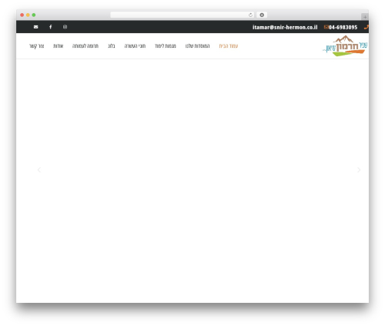This screenshot has width=385, height=326.
Task: Click the envelope mail icon in the top bar
Action: click(x=35, y=27)
